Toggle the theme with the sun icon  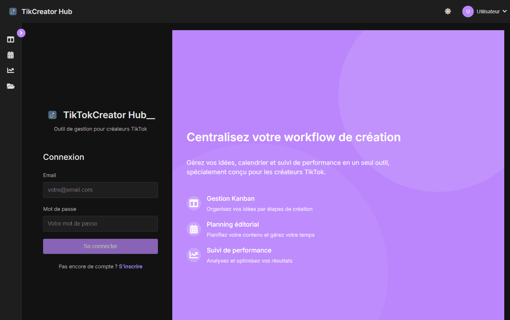(x=448, y=11)
